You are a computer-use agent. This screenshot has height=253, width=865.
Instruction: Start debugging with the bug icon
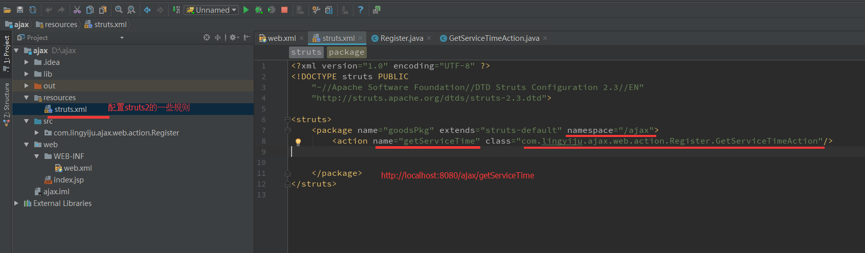259,10
